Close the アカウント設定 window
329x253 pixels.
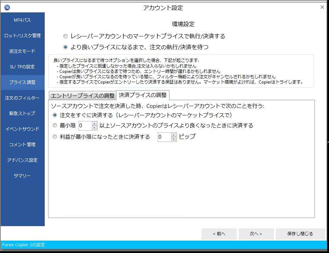tap(322, 7)
